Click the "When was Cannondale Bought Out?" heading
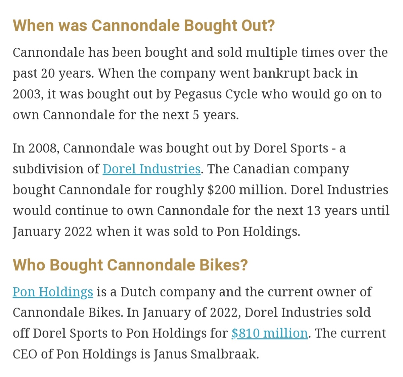Image resolution: width=403 pixels, height=377 pixels. pyautogui.click(x=144, y=26)
